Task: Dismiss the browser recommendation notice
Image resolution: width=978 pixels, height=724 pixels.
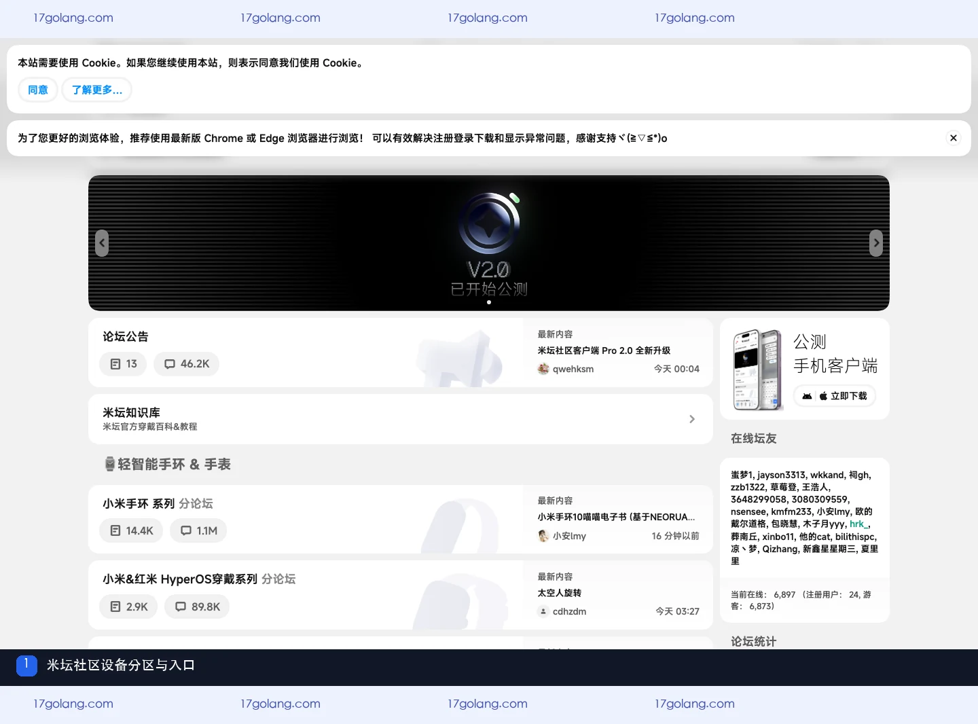Action: [x=954, y=138]
